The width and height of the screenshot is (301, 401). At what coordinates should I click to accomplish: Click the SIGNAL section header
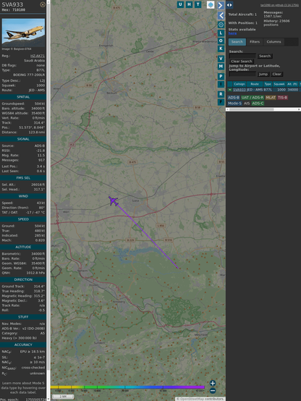[x=23, y=139]
